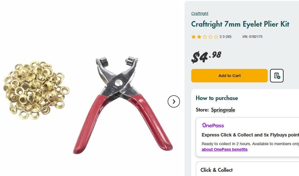Screen dimensions: 299x176
Task: Click the first filled rating star
Action: (x=194, y=37)
